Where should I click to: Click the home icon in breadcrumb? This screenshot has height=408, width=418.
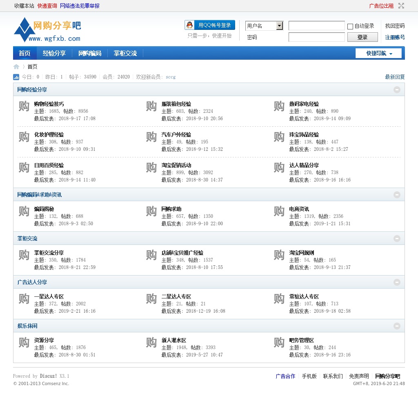16,67
